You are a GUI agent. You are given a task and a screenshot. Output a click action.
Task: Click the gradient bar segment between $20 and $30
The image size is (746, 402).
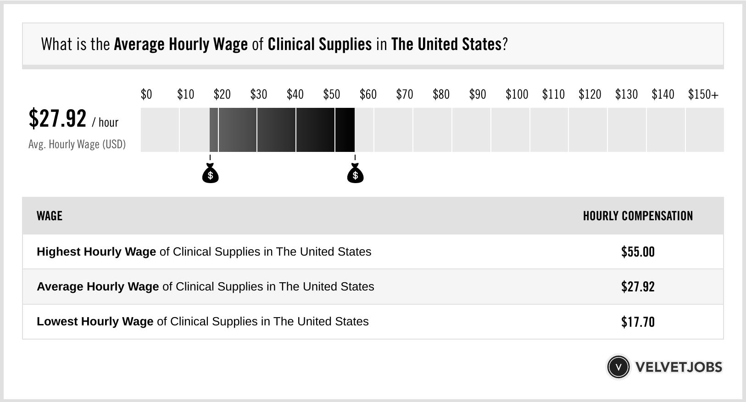pyautogui.click(x=237, y=130)
